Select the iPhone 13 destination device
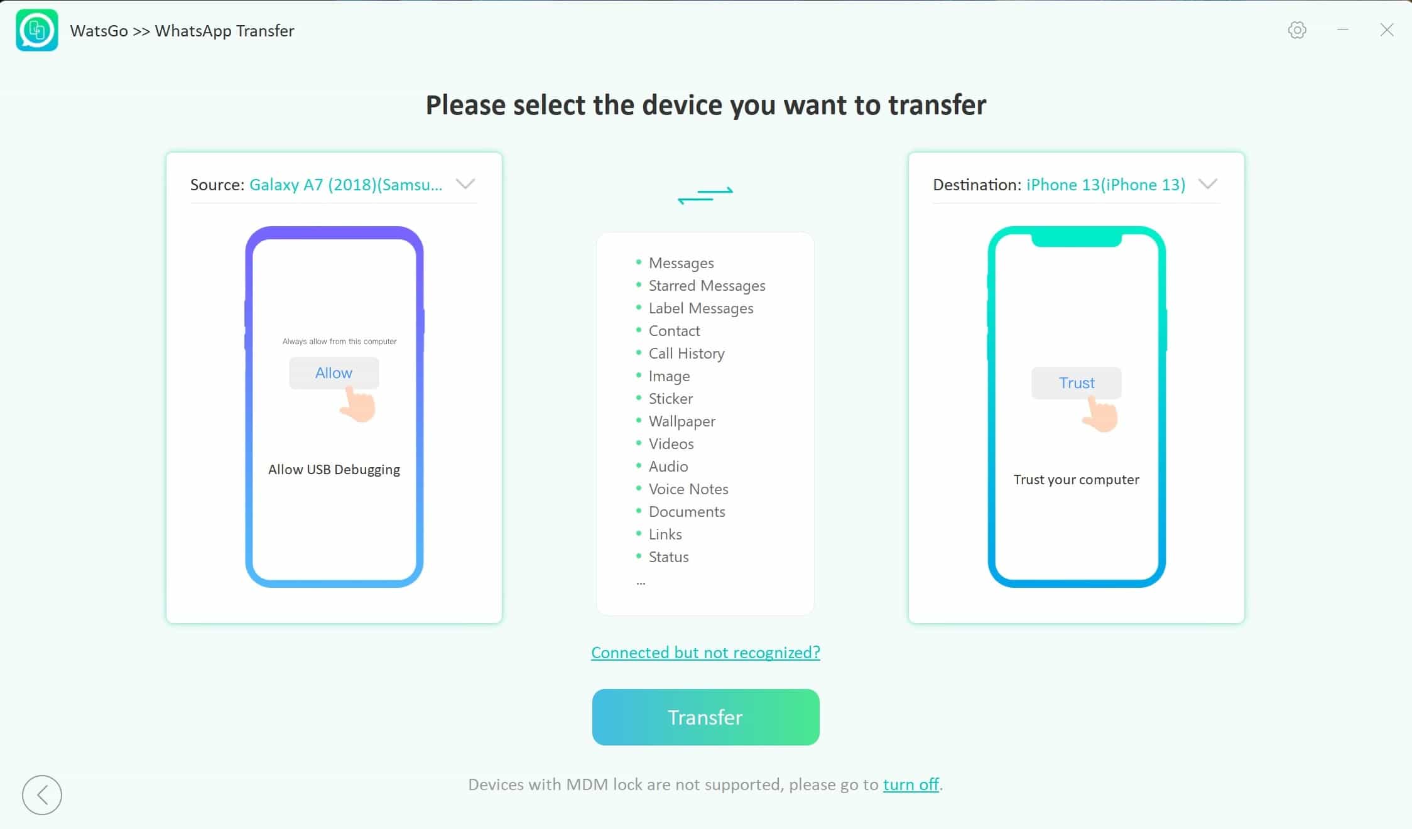The image size is (1412, 829). (1106, 185)
